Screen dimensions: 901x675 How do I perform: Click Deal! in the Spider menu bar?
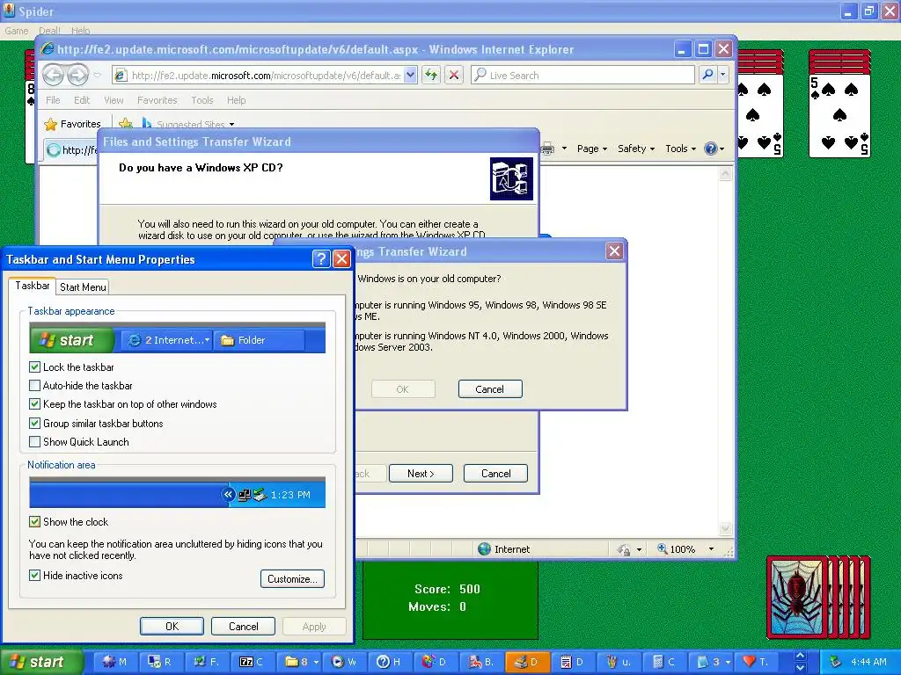49,31
